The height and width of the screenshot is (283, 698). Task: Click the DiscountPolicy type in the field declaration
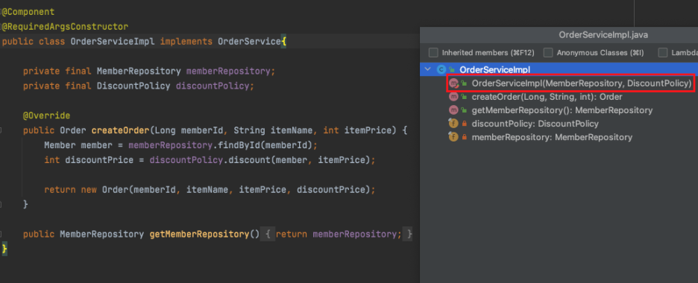tap(133, 86)
